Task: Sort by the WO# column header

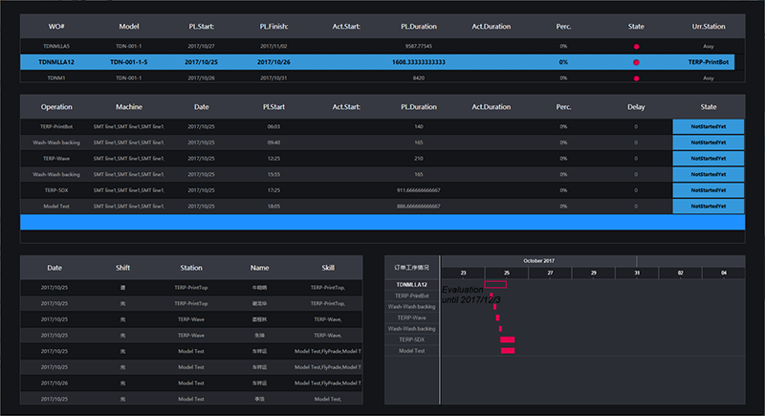Action: pyautogui.click(x=55, y=27)
